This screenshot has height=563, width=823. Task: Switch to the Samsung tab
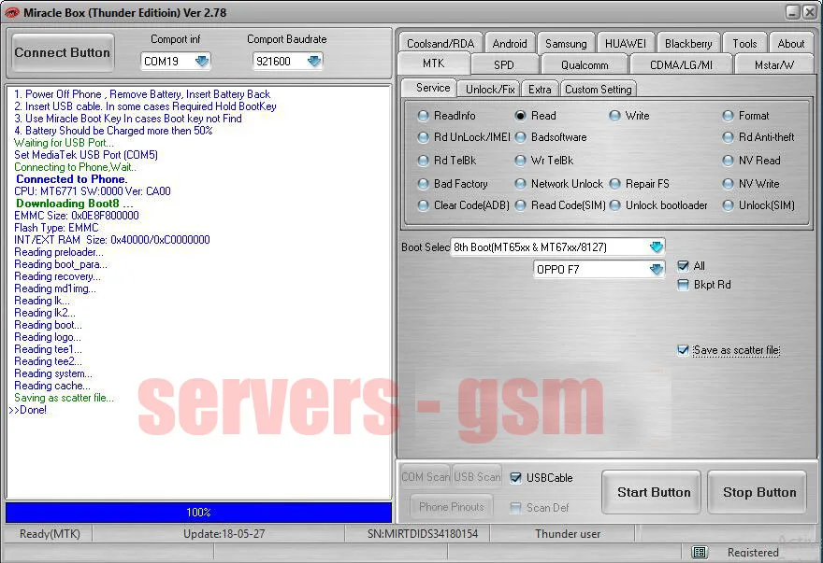coord(567,44)
